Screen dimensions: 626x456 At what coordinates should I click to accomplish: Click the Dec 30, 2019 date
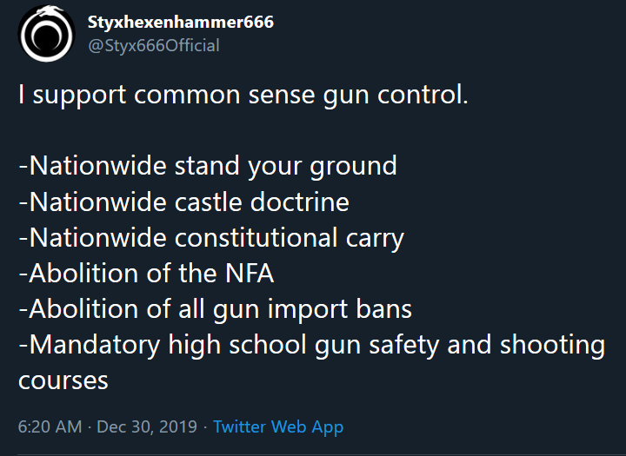[147, 426]
